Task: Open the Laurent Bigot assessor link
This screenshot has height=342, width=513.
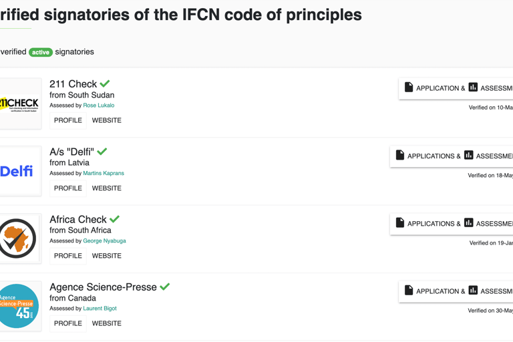Action: 100,309
